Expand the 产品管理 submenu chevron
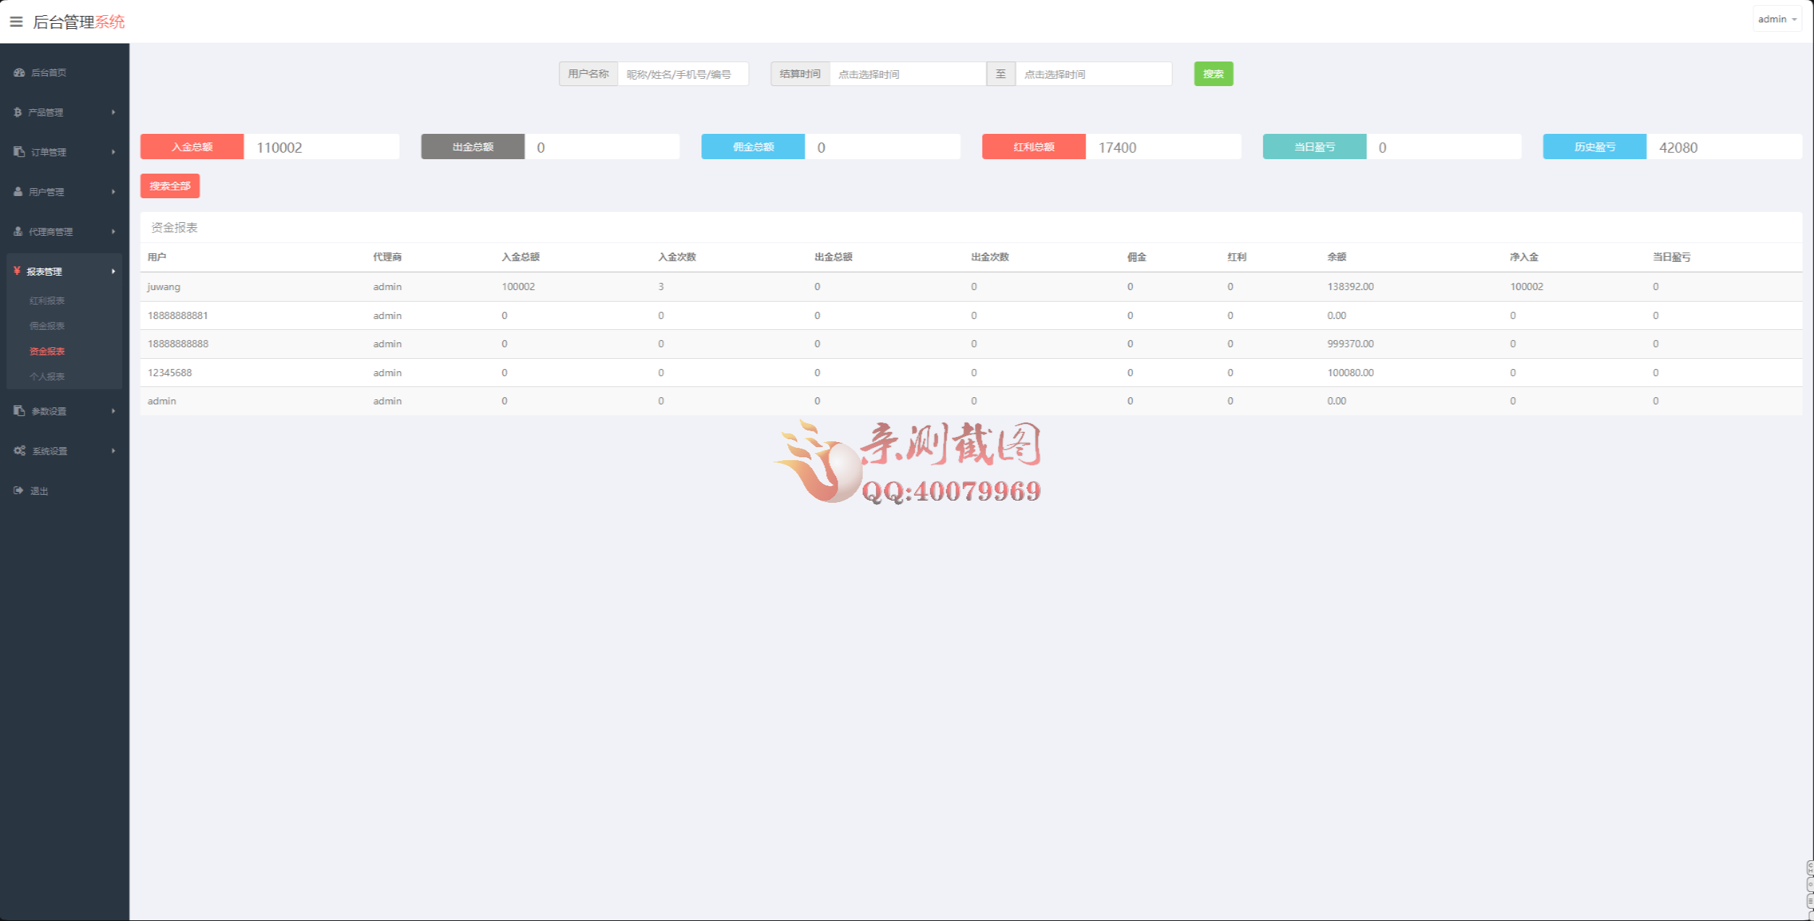Viewport: 1814px width, 921px height. (114, 112)
